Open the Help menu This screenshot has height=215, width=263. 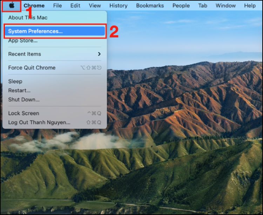pos(250,6)
